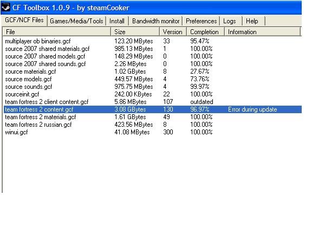Click the 3.08 GBytes size cell
The width and height of the screenshot is (312, 234).
pyautogui.click(x=130, y=109)
